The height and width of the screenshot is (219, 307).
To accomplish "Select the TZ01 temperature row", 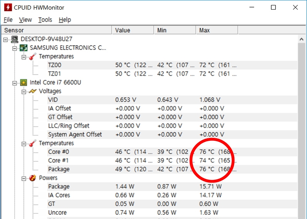I will 172,74.
